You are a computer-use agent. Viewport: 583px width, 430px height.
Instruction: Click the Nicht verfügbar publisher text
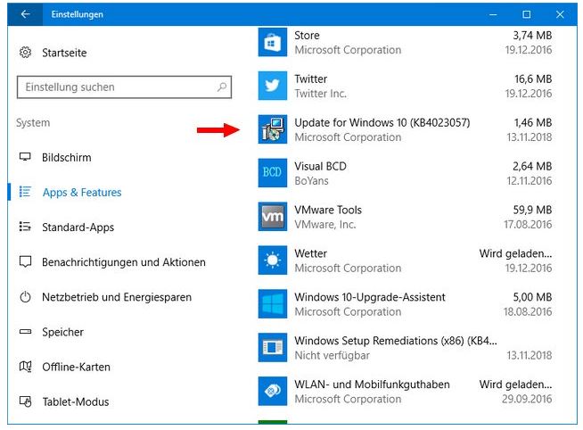[x=332, y=355]
